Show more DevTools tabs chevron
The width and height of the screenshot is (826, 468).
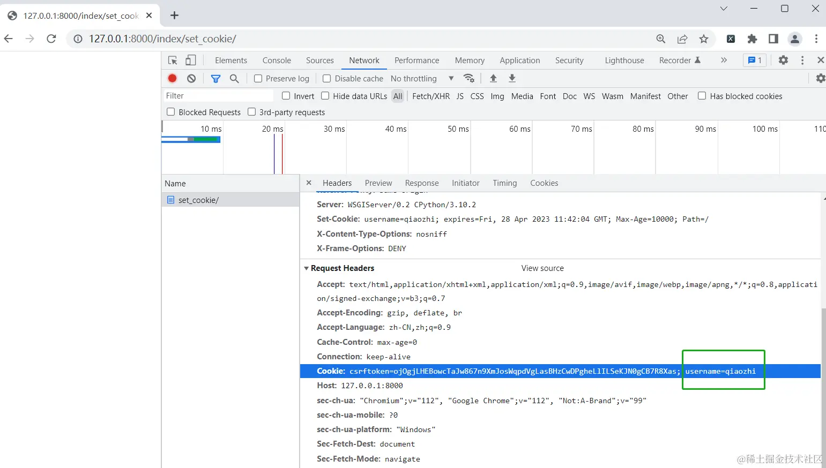(724, 60)
